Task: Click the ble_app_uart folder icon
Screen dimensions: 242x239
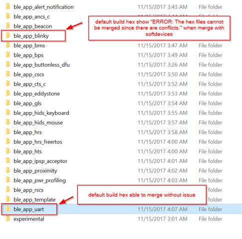Action: [x=7, y=209]
